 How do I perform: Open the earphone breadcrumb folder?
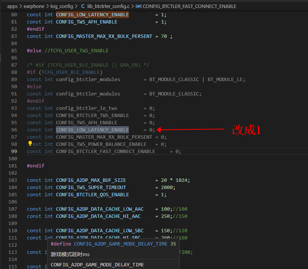[x=34, y=6]
